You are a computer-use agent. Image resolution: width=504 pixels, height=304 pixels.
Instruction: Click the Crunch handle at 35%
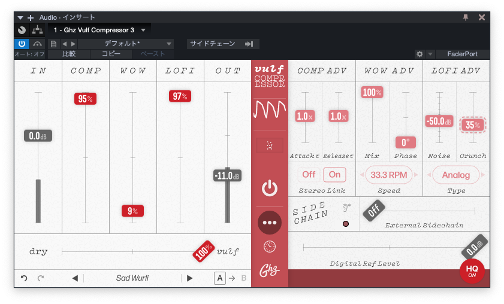(472, 125)
